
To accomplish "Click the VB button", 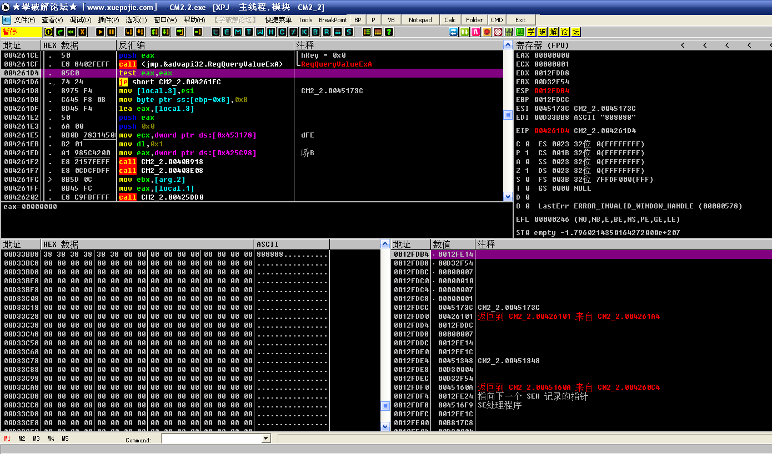I will point(391,19).
